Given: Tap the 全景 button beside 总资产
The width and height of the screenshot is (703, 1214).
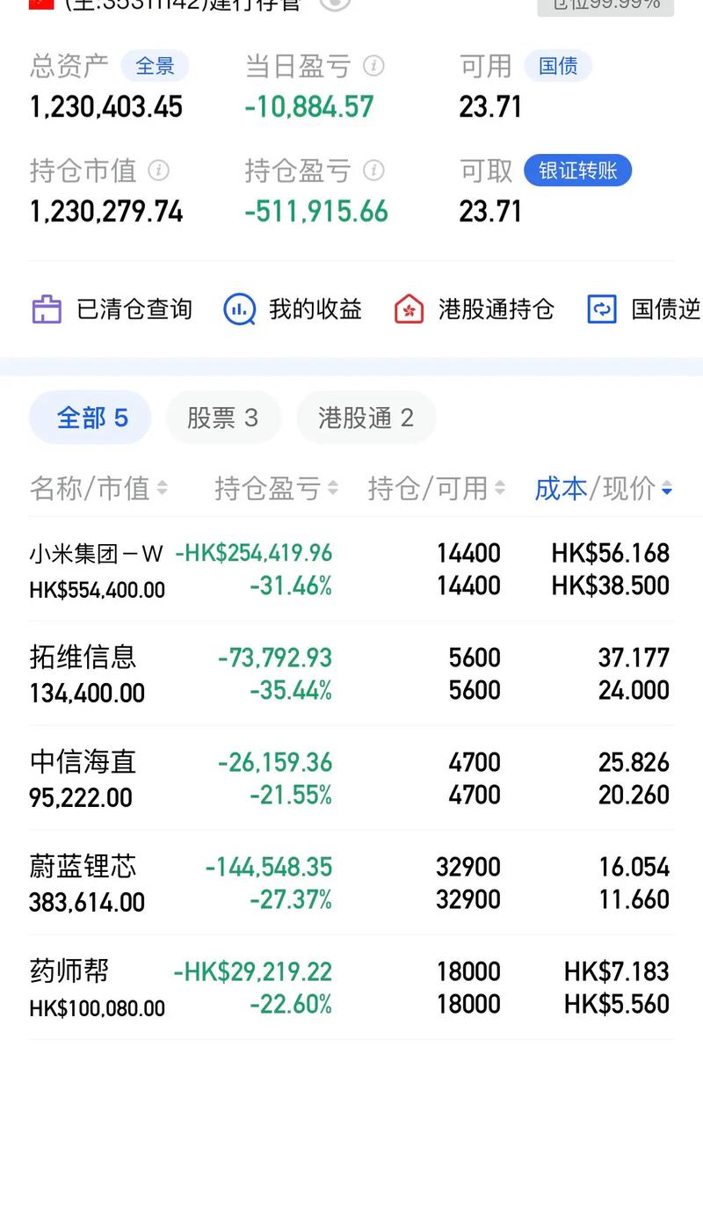Looking at the screenshot, I should (155, 66).
